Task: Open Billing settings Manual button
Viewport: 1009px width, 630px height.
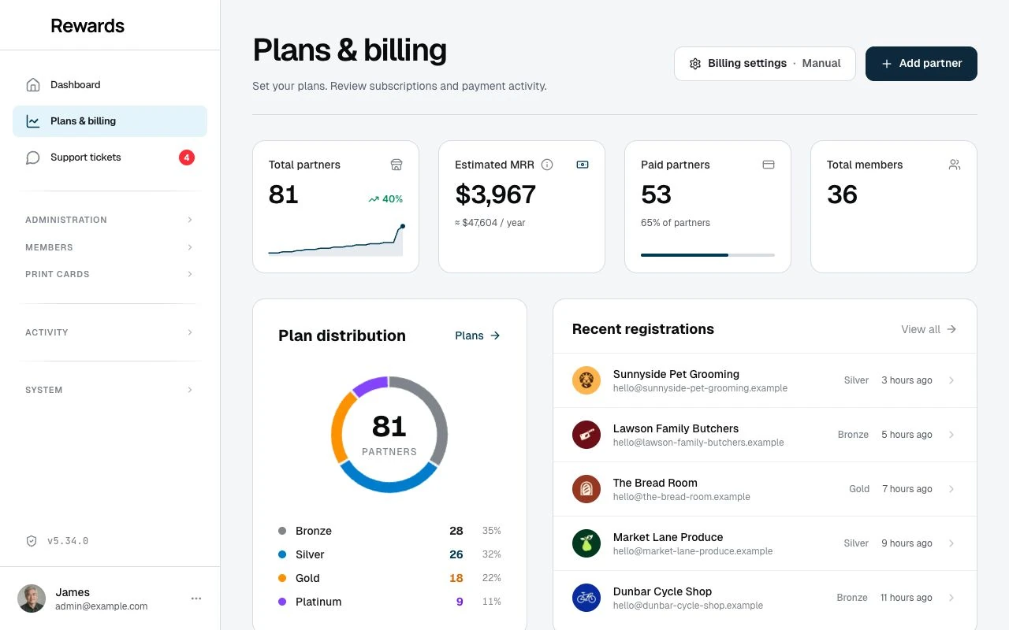Action: coord(765,64)
